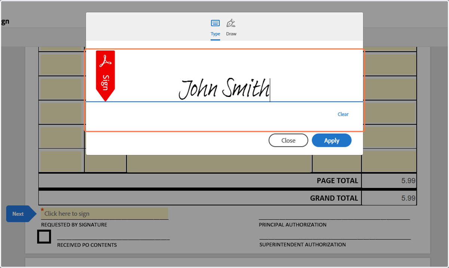Click the Principal Authorization line
Viewport: 449px width, 268px height.
point(334,219)
